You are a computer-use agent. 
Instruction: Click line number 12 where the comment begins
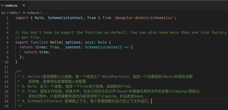coord(6,72)
